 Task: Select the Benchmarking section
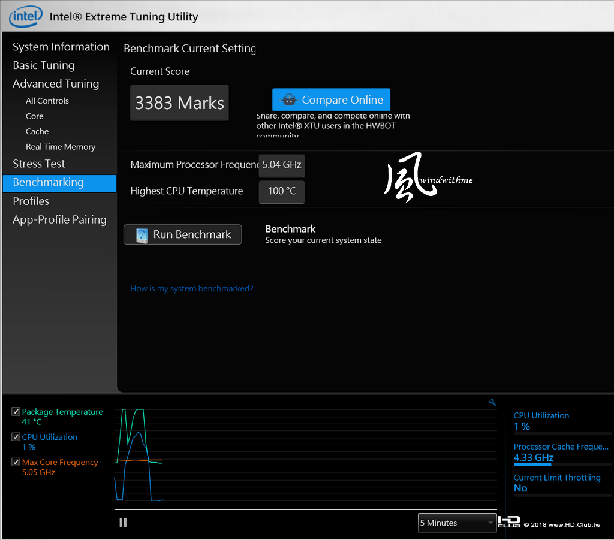click(59, 183)
